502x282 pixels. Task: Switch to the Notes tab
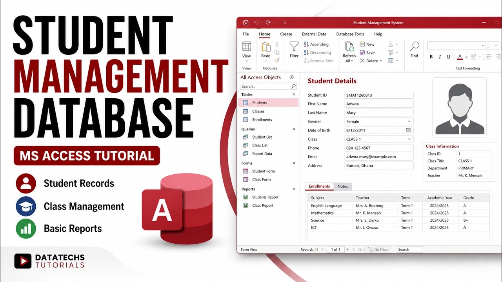coord(343,186)
